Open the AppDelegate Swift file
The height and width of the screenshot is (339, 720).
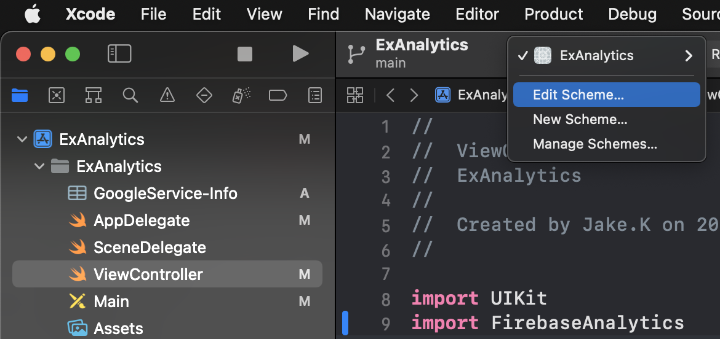click(142, 220)
